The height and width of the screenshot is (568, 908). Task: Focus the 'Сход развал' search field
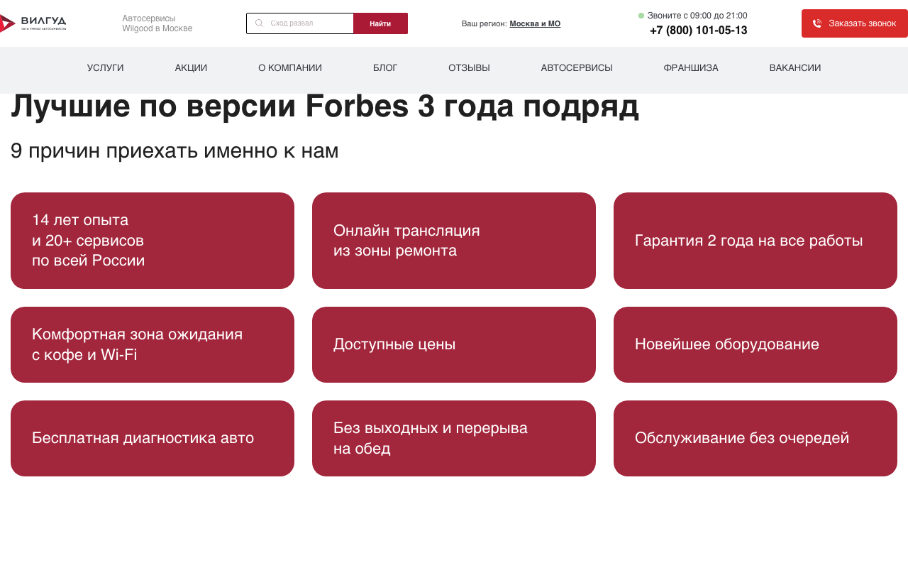click(x=300, y=23)
